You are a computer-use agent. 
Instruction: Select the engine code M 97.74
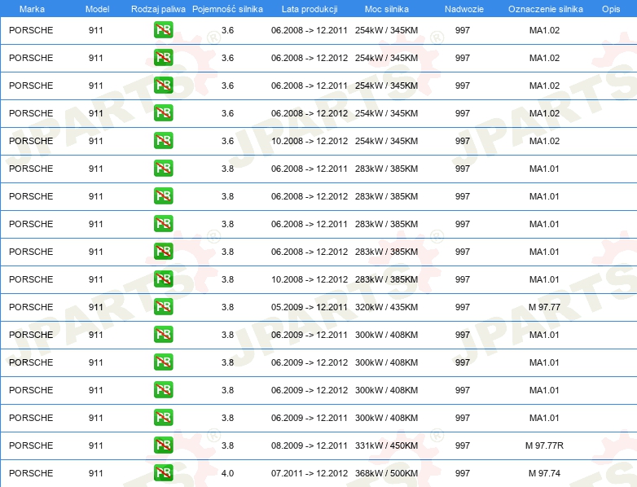[x=544, y=473]
